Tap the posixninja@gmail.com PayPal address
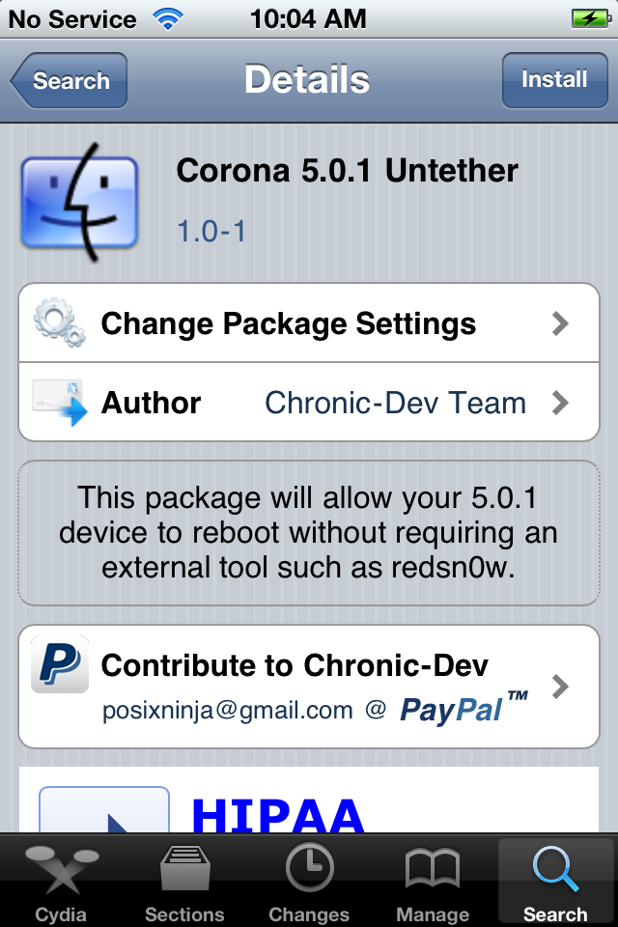The width and height of the screenshot is (618, 927). [x=228, y=712]
